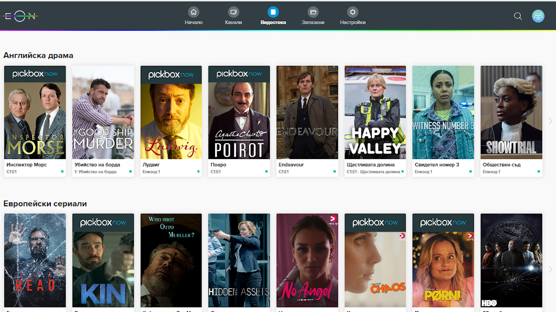Click the green dot on Endeavour card
The height and width of the screenshot is (312, 556).
pos(334,172)
